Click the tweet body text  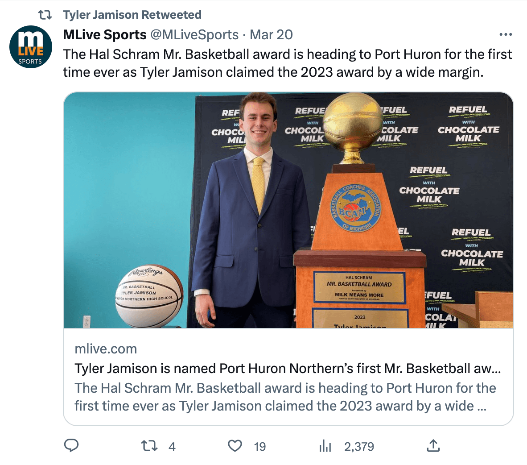tap(288, 63)
